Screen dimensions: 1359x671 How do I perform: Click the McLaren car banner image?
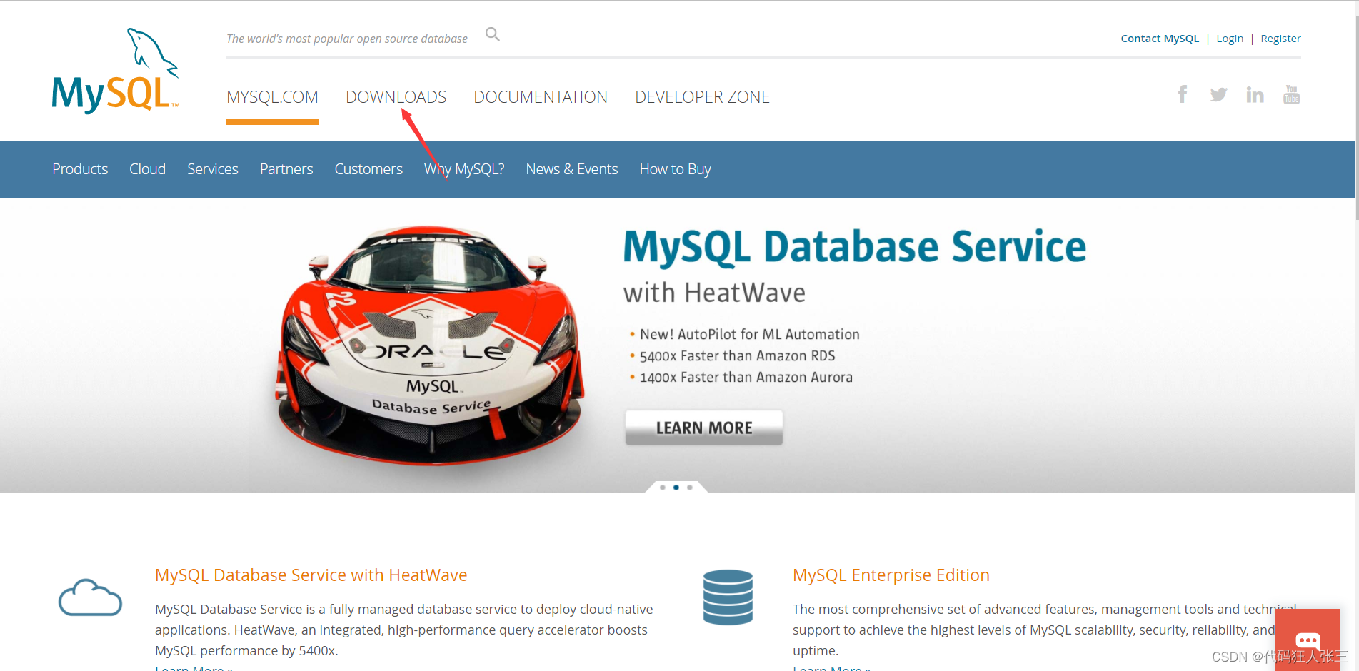coord(430,345)
